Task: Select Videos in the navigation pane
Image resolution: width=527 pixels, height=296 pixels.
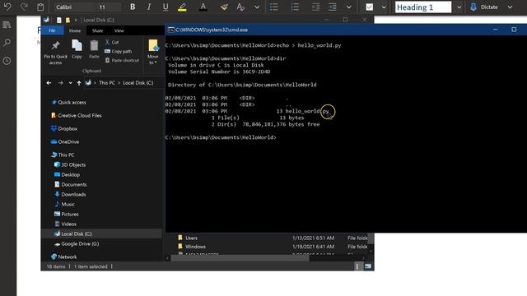Action: 66,224
